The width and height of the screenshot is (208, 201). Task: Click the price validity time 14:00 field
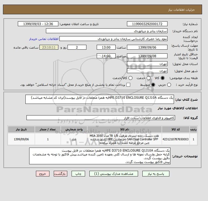106,56
